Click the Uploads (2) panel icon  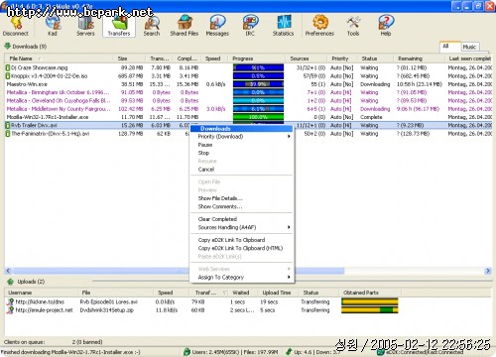10,282
